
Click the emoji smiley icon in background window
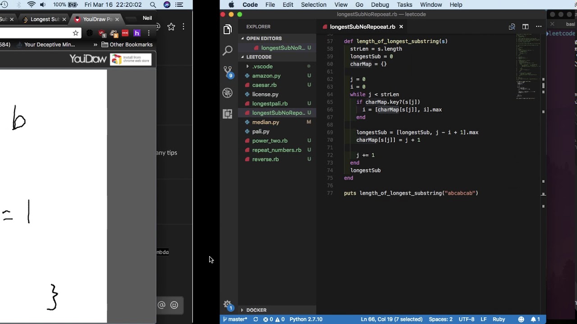point(174,305)
